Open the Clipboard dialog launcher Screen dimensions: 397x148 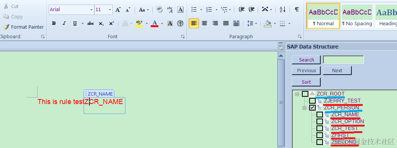[x=43, y=37]
